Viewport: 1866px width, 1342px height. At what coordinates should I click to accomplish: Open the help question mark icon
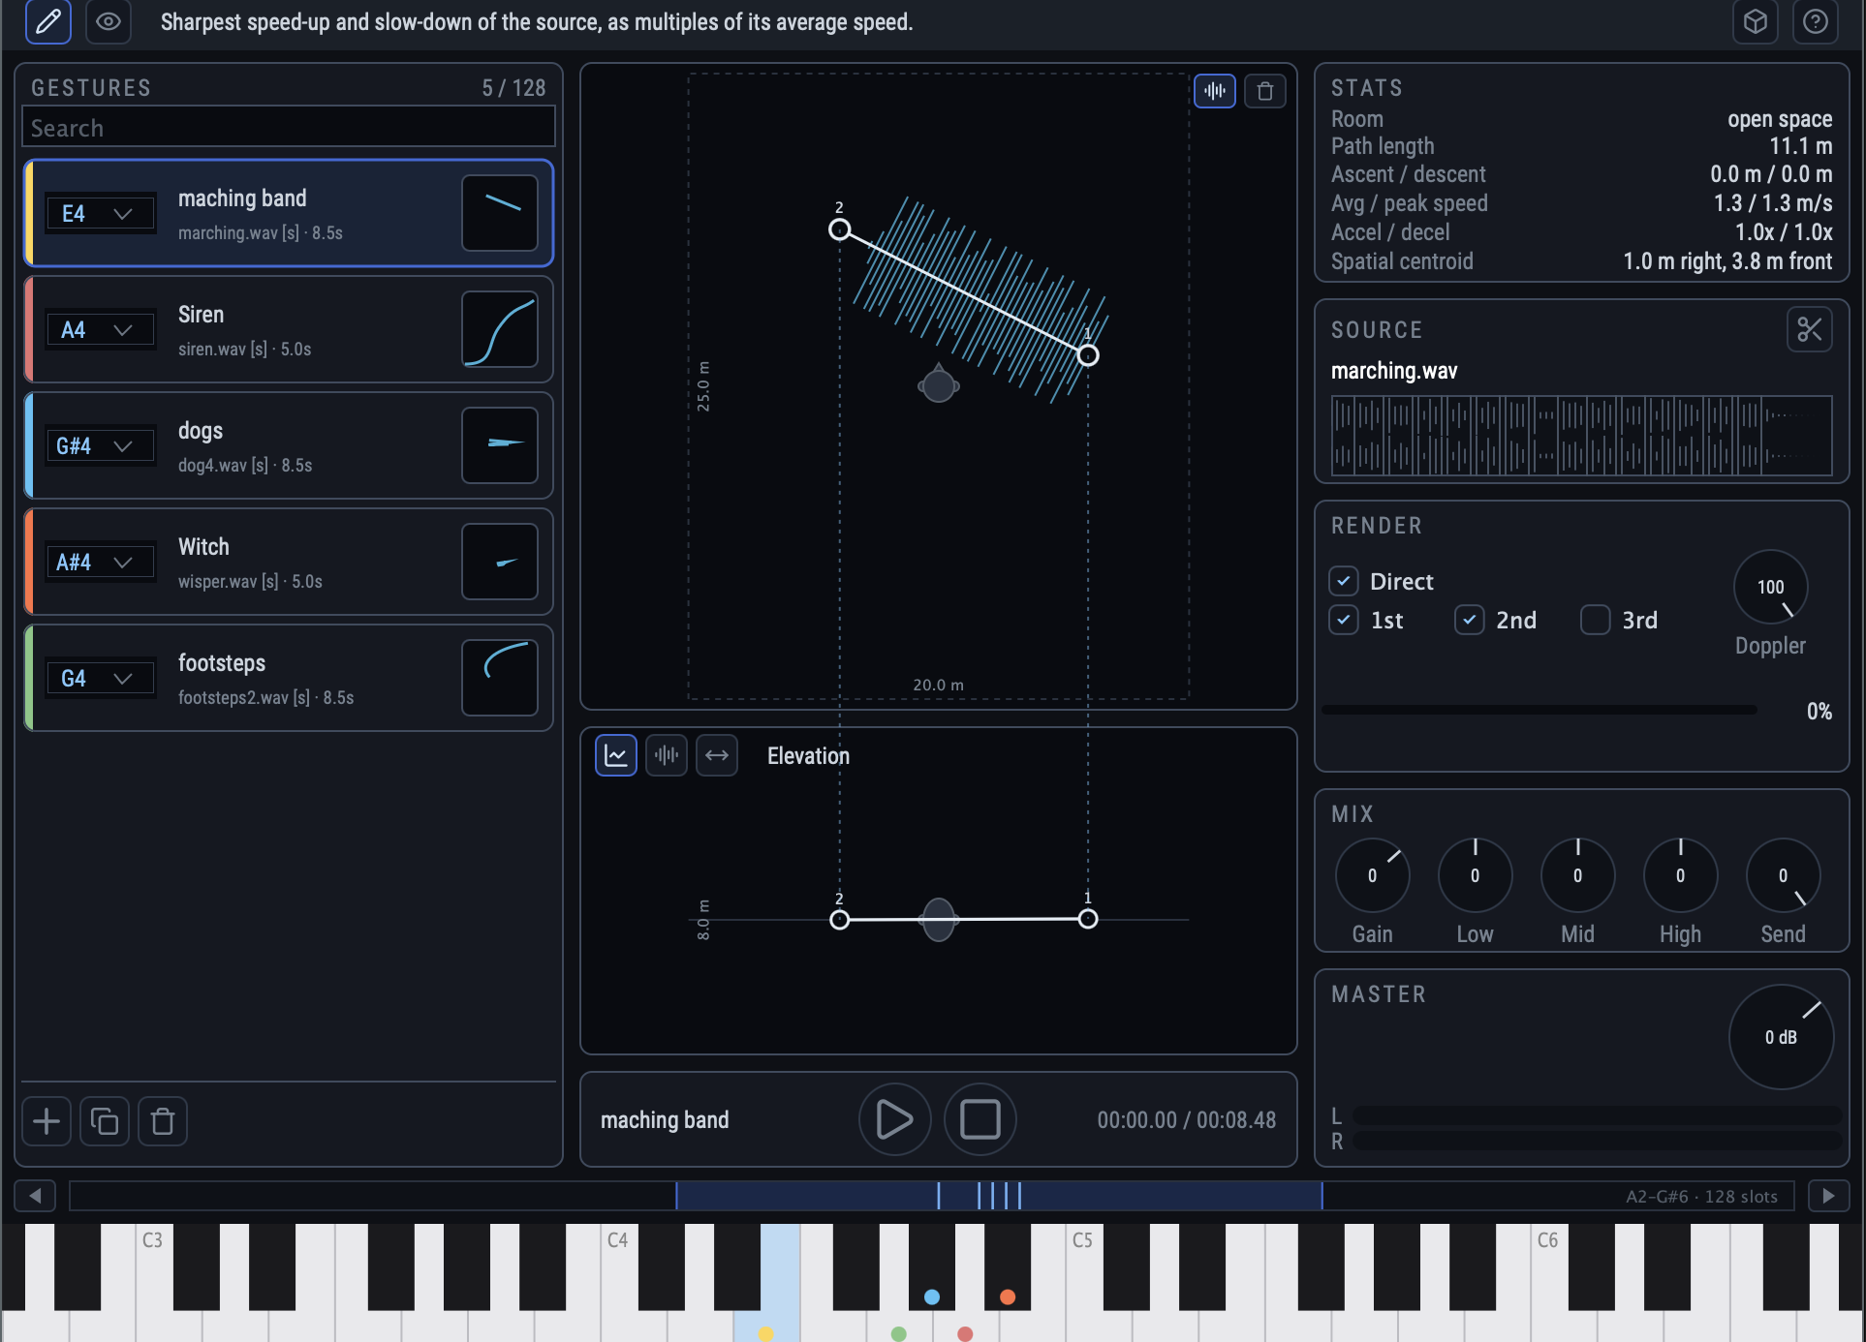1816,21
